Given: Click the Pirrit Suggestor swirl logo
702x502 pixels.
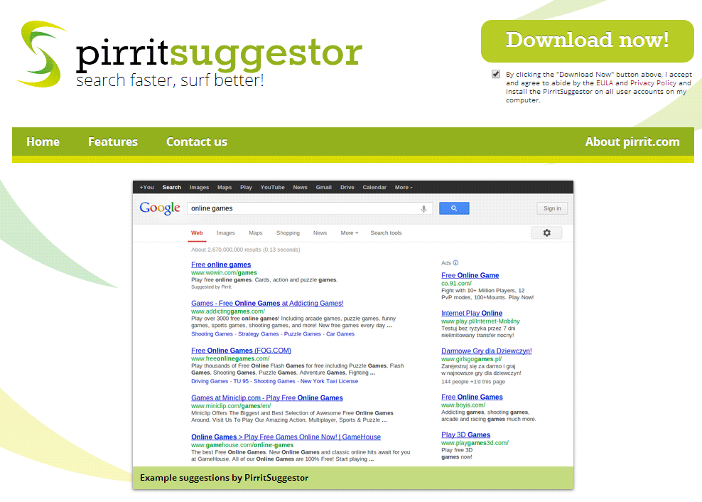Looking at the screenshot, I should tap(41, 54).
